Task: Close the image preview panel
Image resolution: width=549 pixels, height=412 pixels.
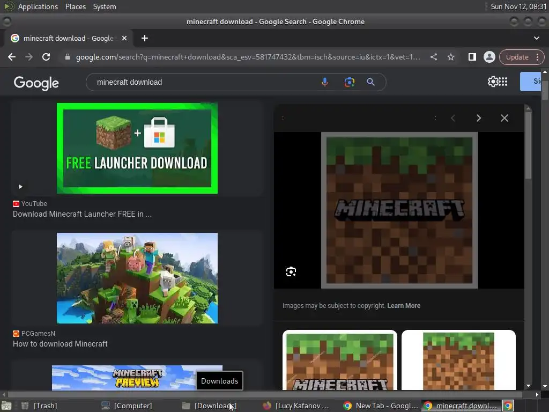Action: [505, 118]
